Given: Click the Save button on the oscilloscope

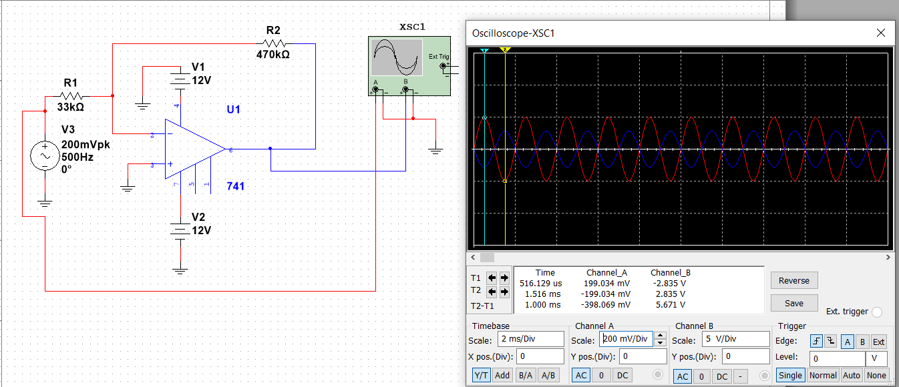Looking at the screenshot, I should click(x=793, y=302).
